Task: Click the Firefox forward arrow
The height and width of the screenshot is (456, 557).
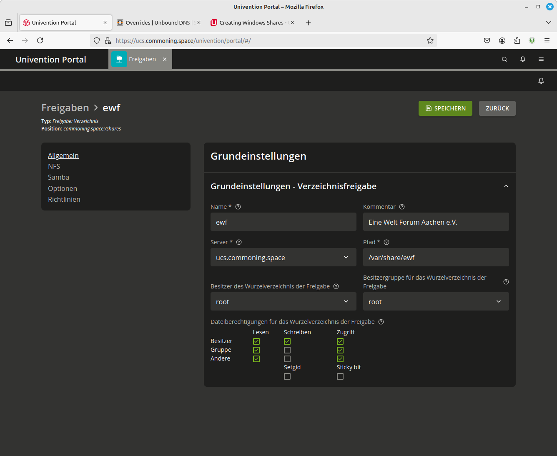Action: tap(25, 40)
